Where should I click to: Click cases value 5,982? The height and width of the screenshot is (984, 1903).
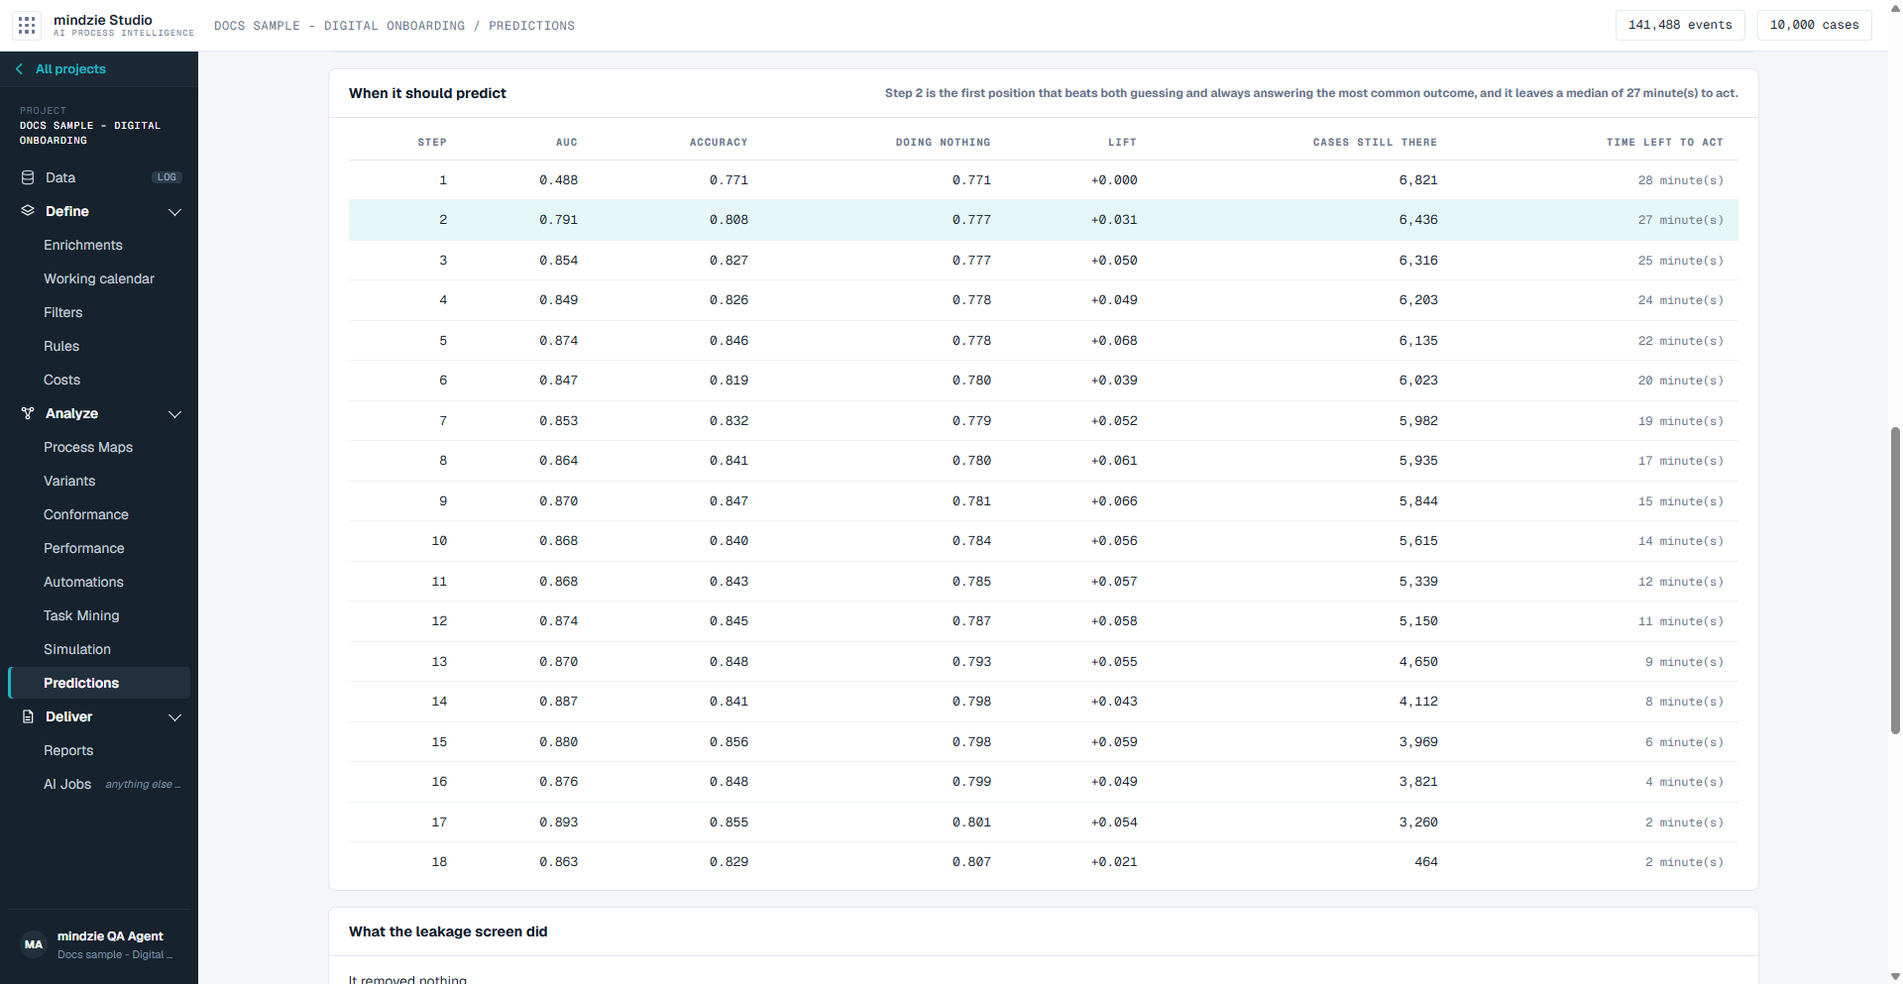click(x=1418, y=421)
